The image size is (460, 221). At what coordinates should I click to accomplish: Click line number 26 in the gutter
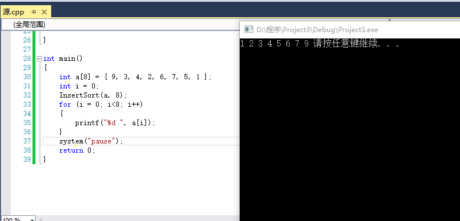coord(27,40)
